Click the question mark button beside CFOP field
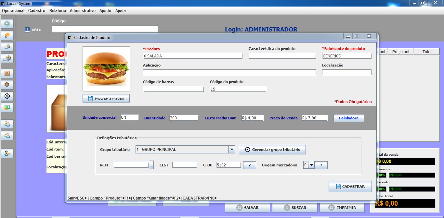The height and width of the screenshot is (218, 444). click(249, 165)
